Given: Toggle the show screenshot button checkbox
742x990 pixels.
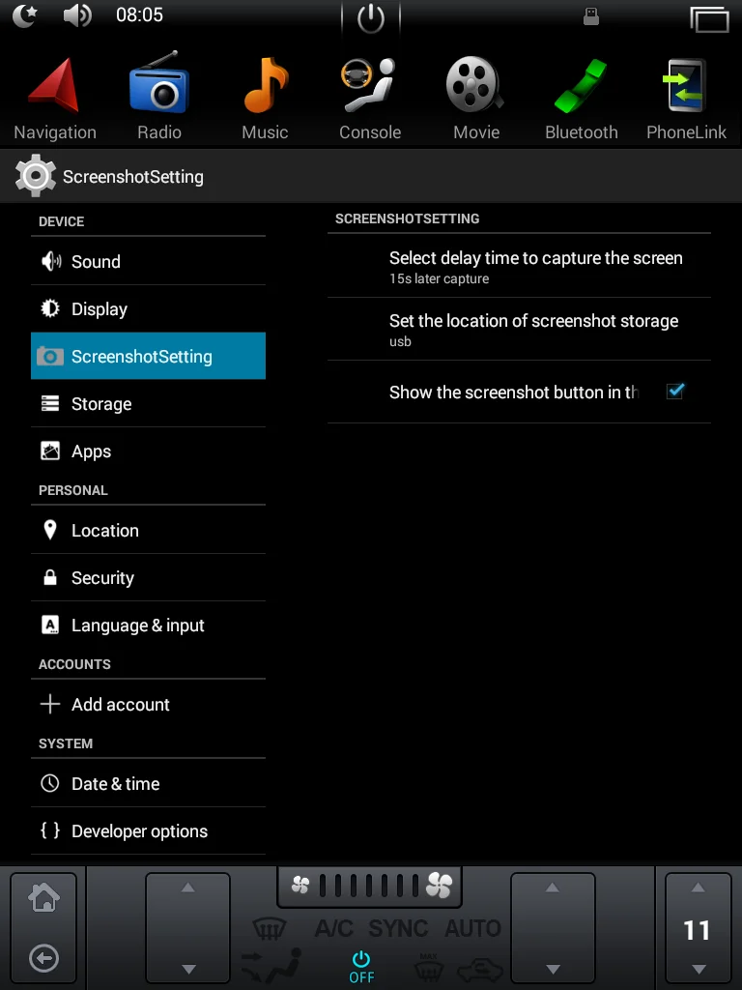Looking at the screenshot, I should (675, 392).
